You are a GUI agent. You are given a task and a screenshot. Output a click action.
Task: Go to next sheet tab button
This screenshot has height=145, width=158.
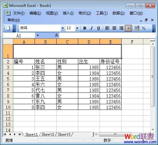[x=15, y=134]
